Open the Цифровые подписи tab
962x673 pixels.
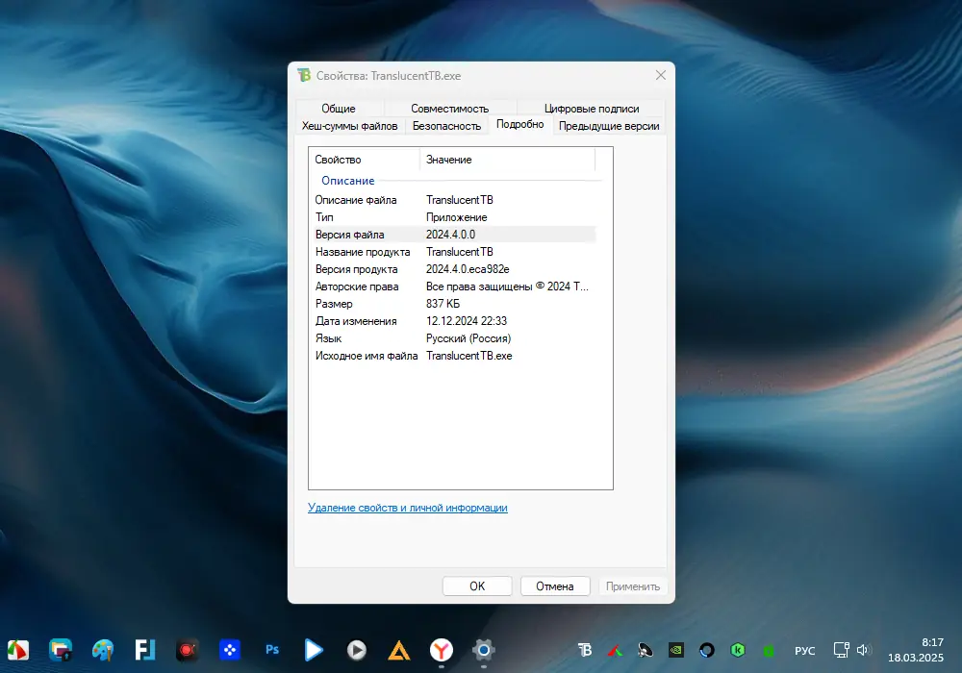coord(592,108)
